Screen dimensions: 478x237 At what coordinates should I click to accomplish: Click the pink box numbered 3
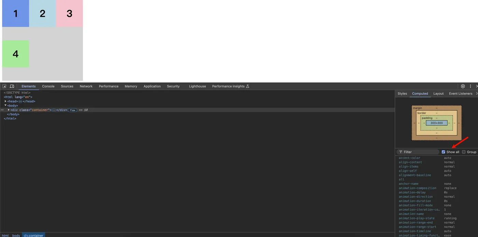(69, 13)
